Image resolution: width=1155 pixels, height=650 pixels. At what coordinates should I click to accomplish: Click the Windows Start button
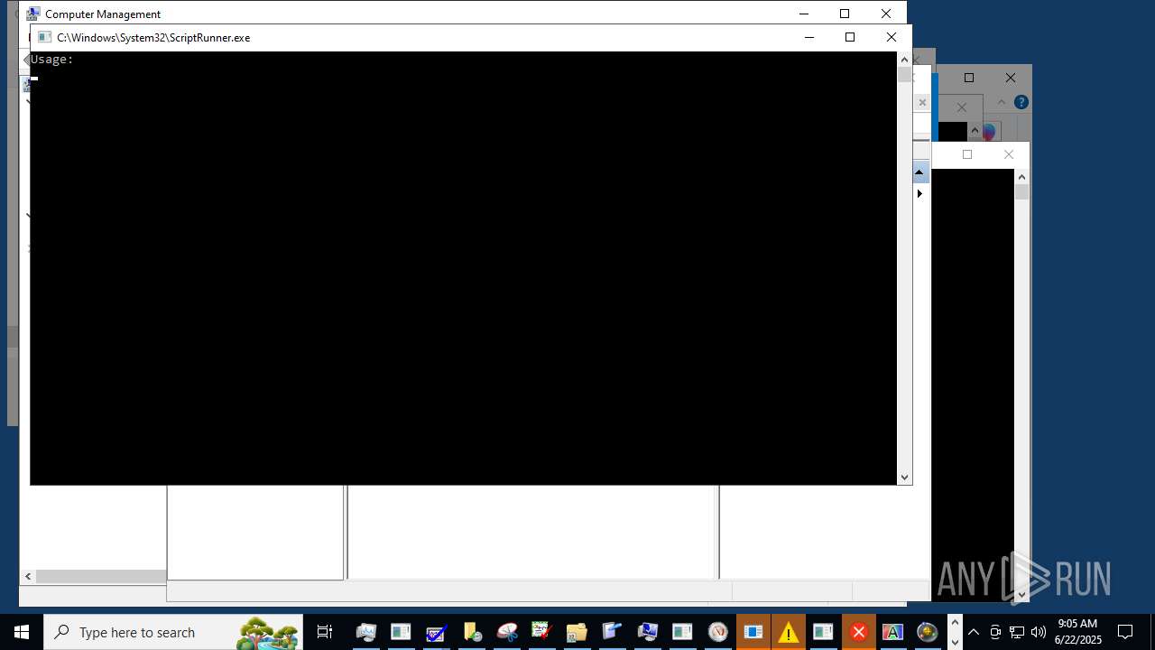pyautogui.click(x=21, y=632)
